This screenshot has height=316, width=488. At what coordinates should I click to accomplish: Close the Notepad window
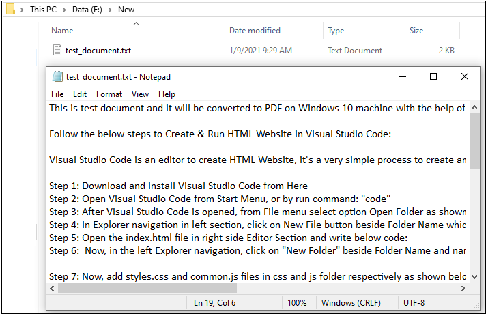click(464, 76)
